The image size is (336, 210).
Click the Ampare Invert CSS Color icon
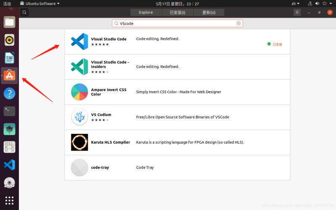[x=79, y=92]
